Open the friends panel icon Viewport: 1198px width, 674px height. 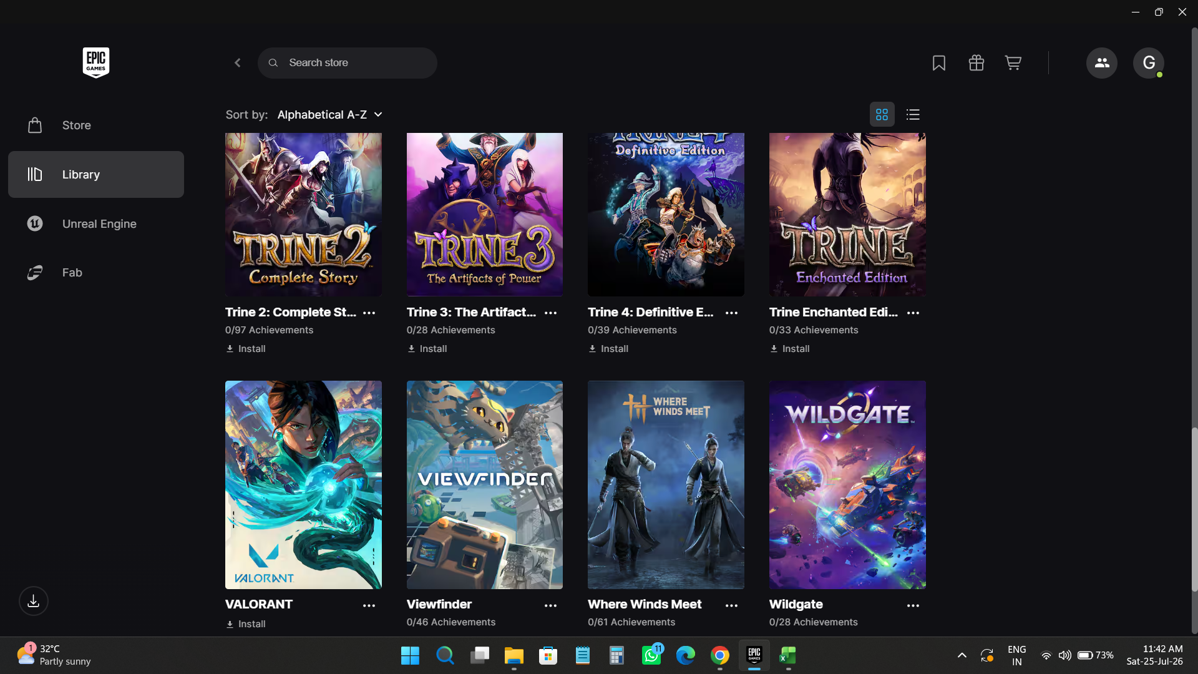click(1102, 63)
